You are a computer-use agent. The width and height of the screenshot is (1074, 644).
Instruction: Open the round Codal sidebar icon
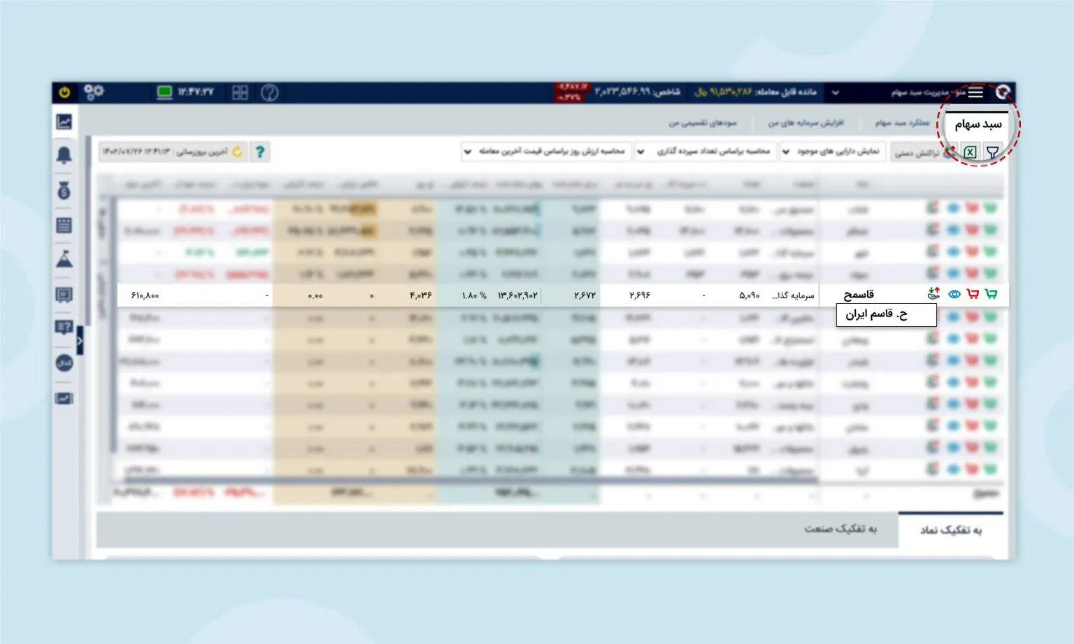pos(64,363)
